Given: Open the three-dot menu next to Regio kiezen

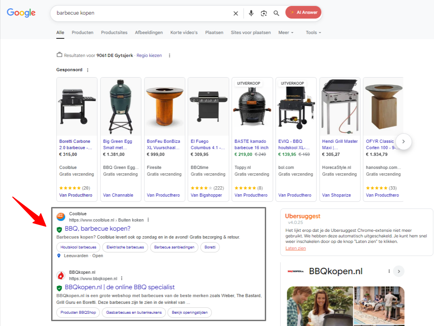Looking at the screenshot, I should [169, 55].
